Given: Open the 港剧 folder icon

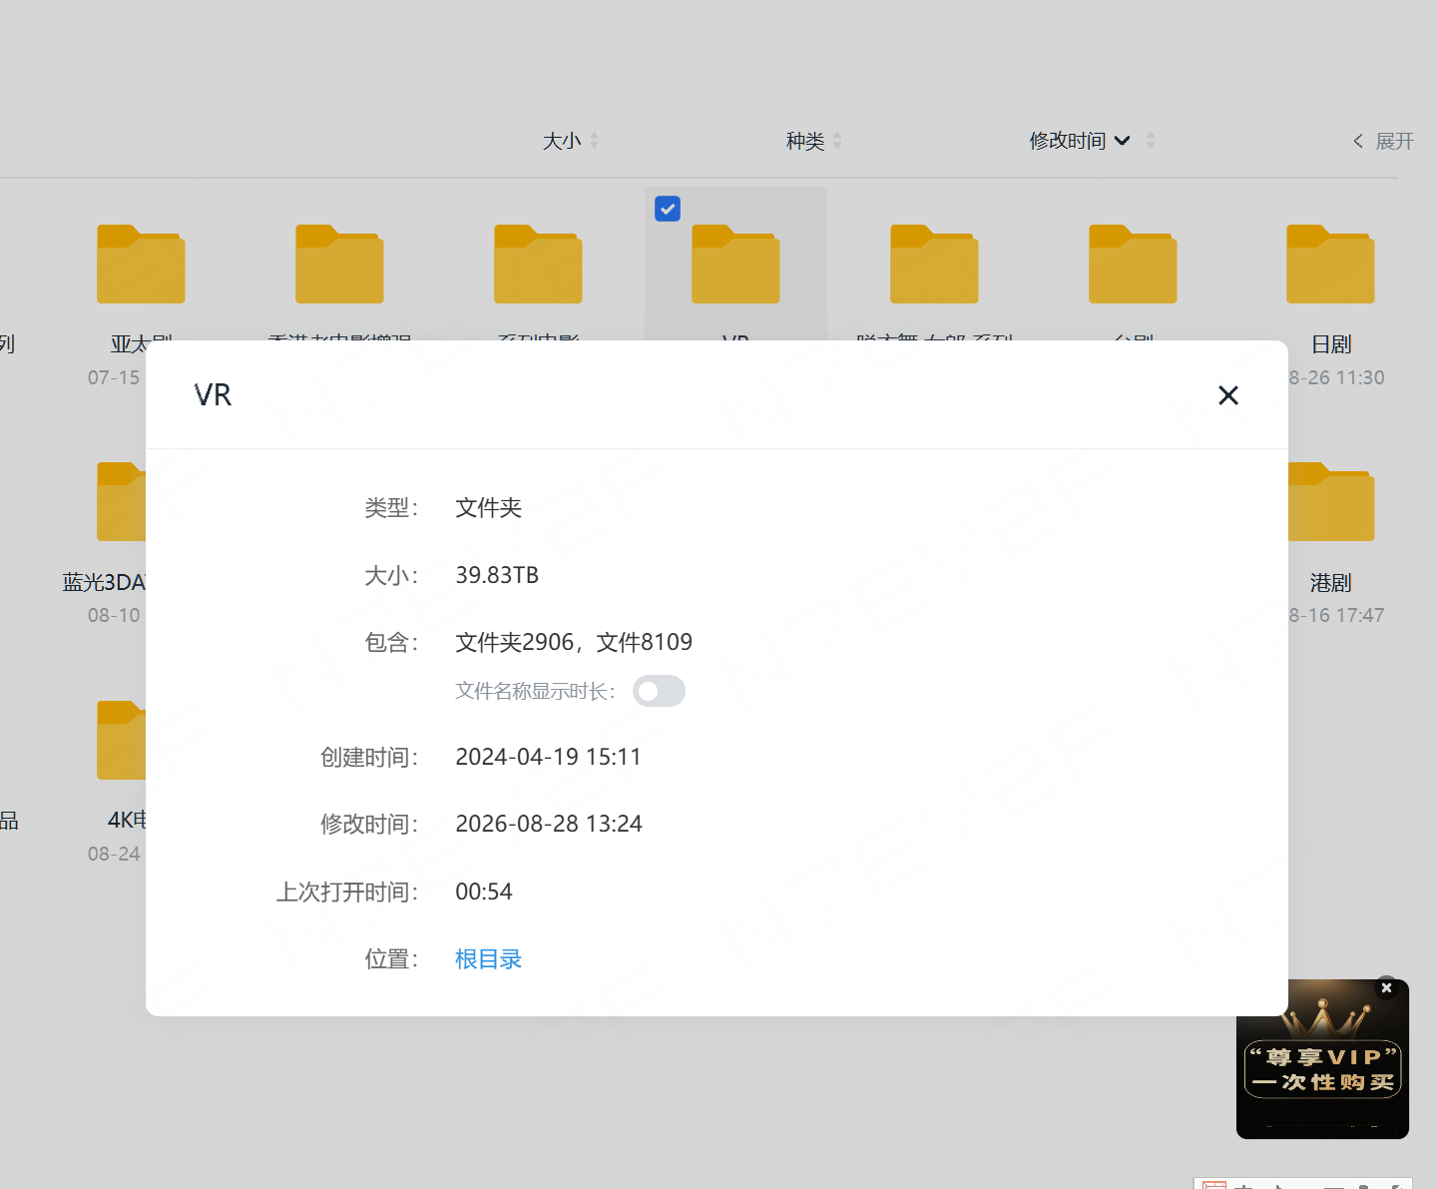Looking at the screenshot, I should tap(1330, 501).
